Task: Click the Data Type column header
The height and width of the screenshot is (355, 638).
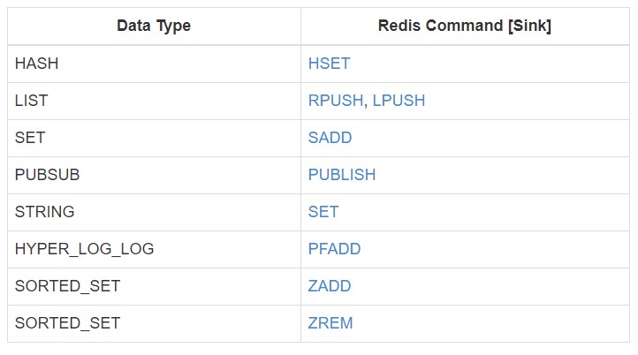Action: (x=154, y=26)
